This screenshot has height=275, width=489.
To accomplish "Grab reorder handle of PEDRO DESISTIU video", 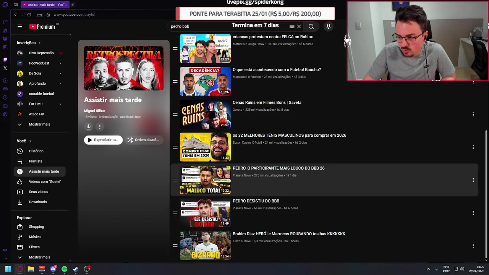I will click(x=175, y=213).
